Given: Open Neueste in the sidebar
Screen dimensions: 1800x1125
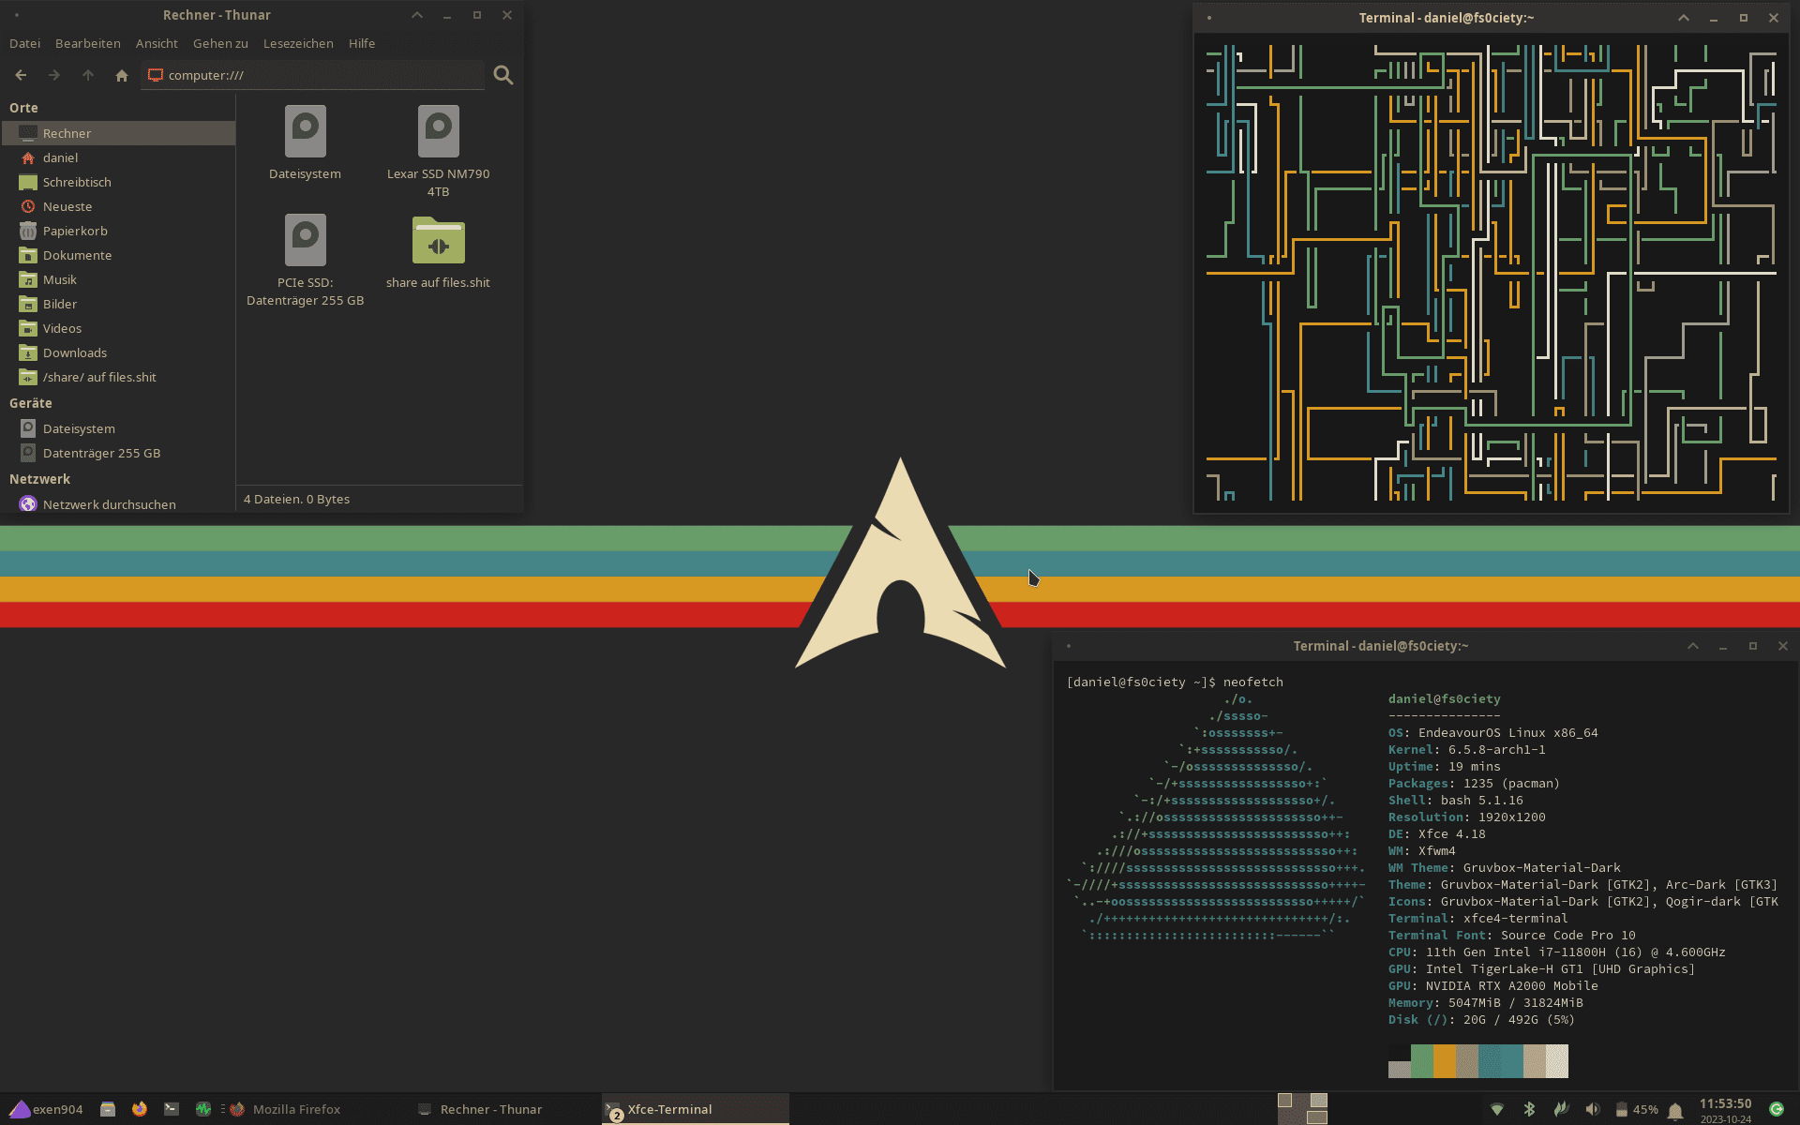Looking at the screenshot, I should pos(118,206).
